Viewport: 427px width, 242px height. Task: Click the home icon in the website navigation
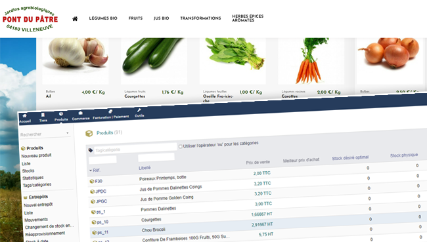(75, 18)
